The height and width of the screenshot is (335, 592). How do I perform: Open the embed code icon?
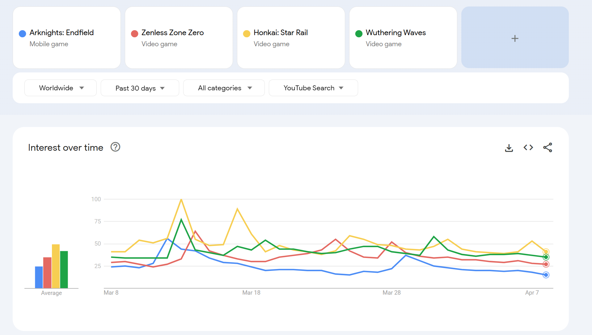pos(528,148)
